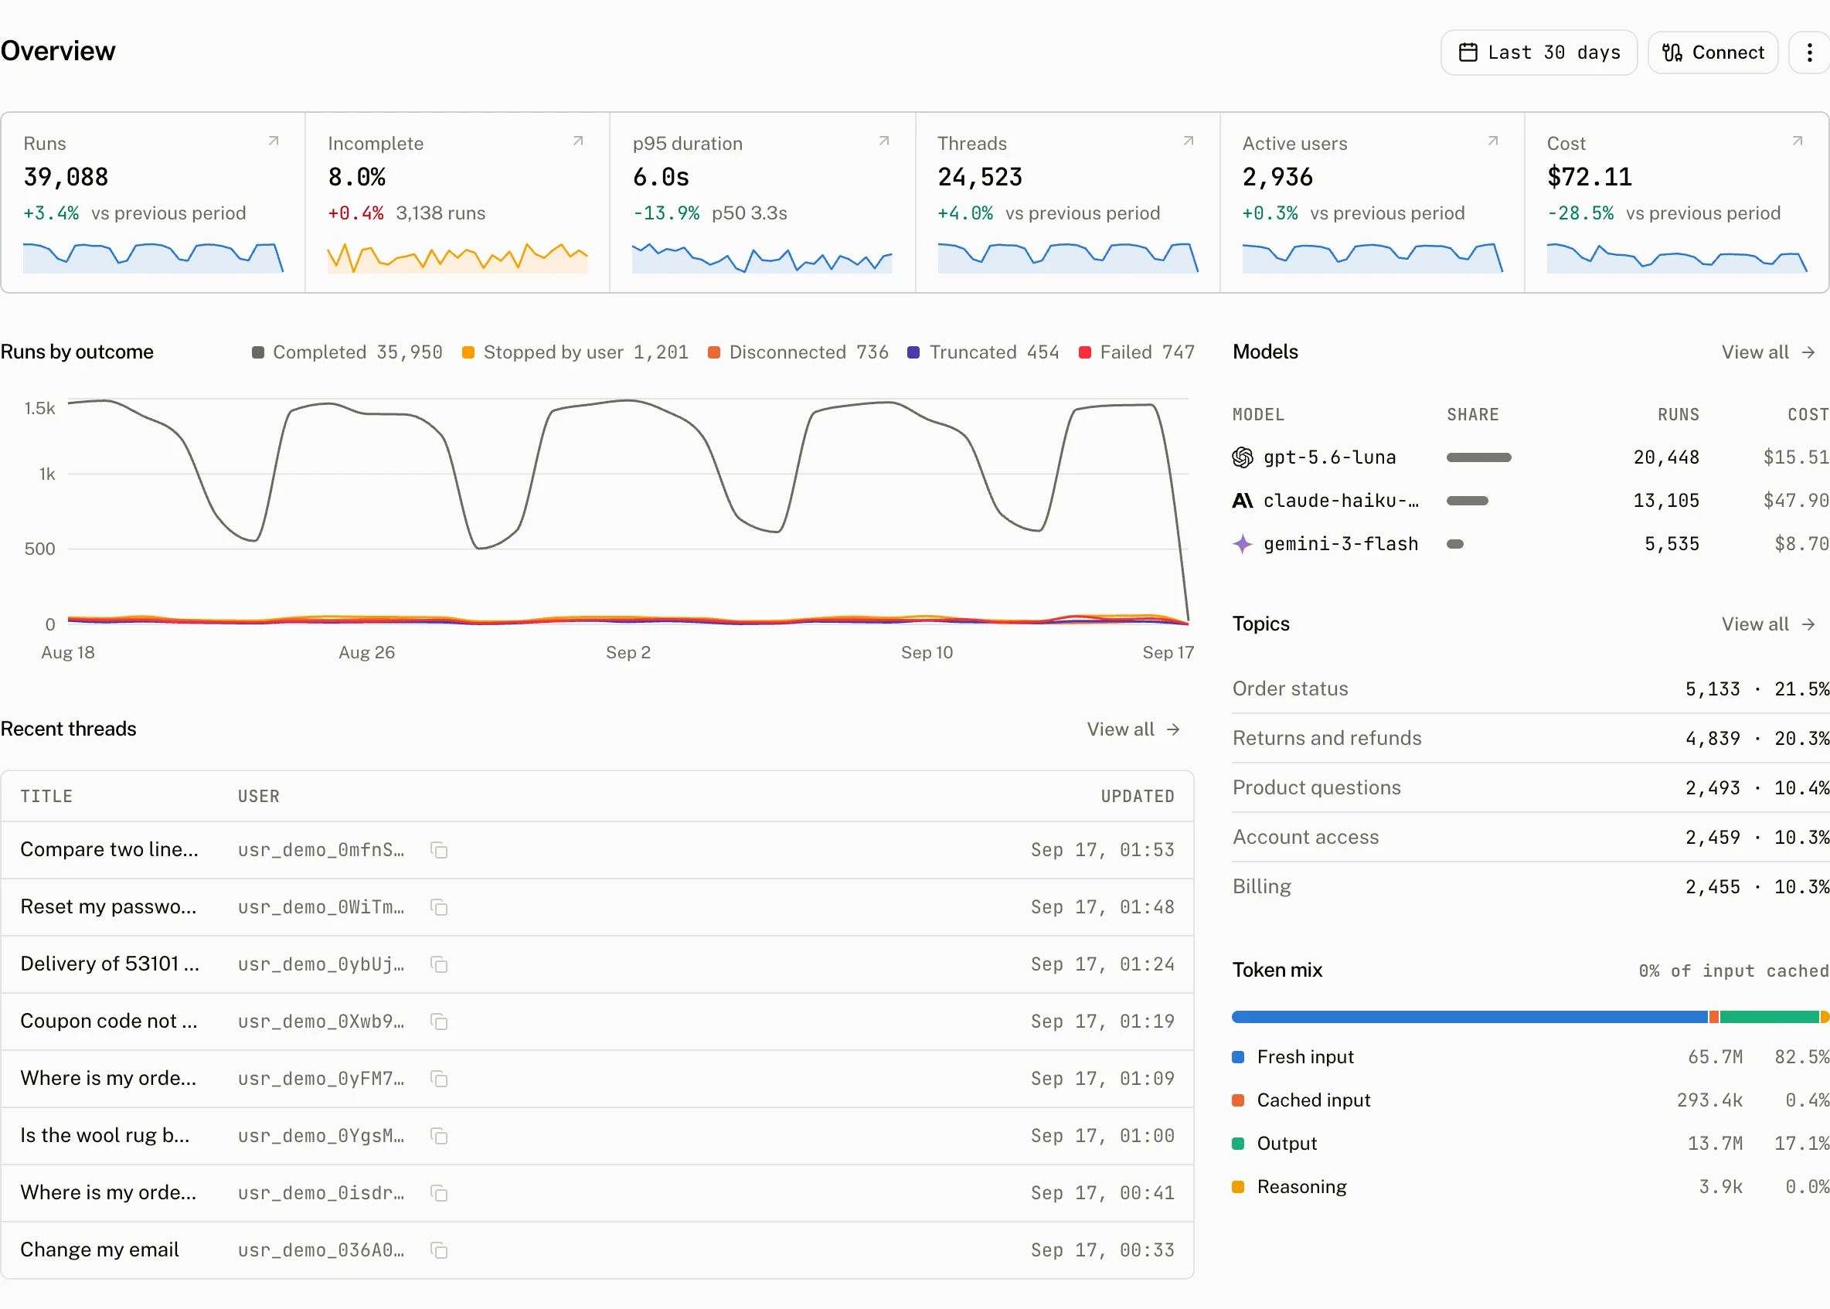
Task: Toggle the Completed series in the legend
Action: point(347,352)
